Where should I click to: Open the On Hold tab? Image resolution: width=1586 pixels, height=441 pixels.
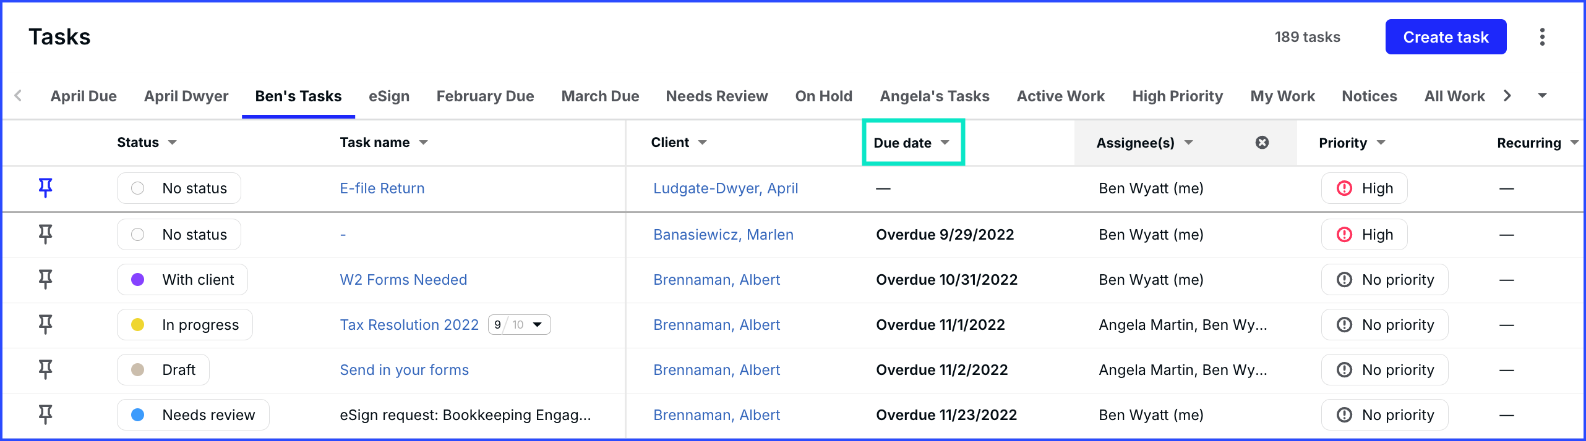click(x=823, y=96)
